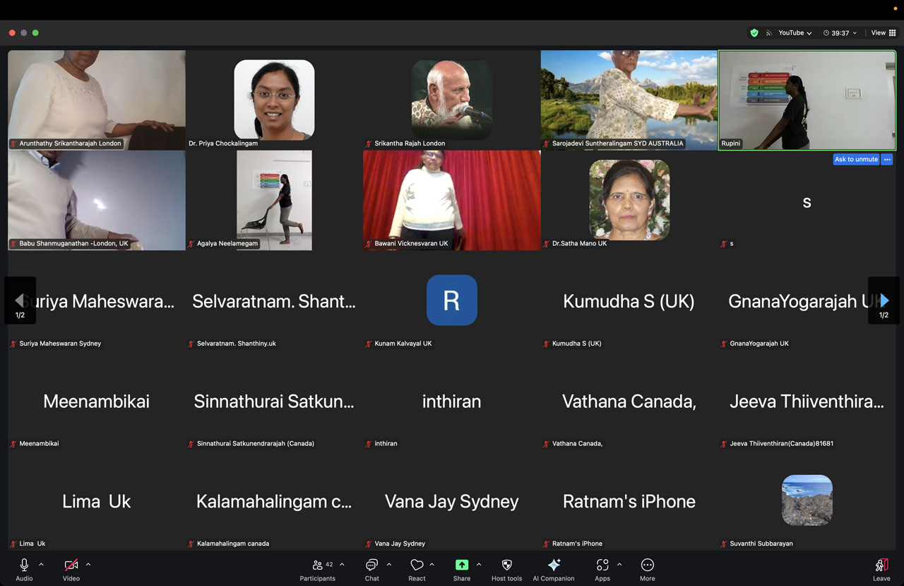Launch the AI Companion

click(x=554, y=570)
